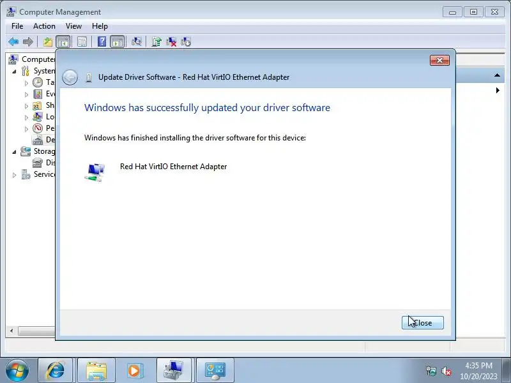
Task: Click tree pane horizontal scrollbar left arrow
Action: click(11, 331)
